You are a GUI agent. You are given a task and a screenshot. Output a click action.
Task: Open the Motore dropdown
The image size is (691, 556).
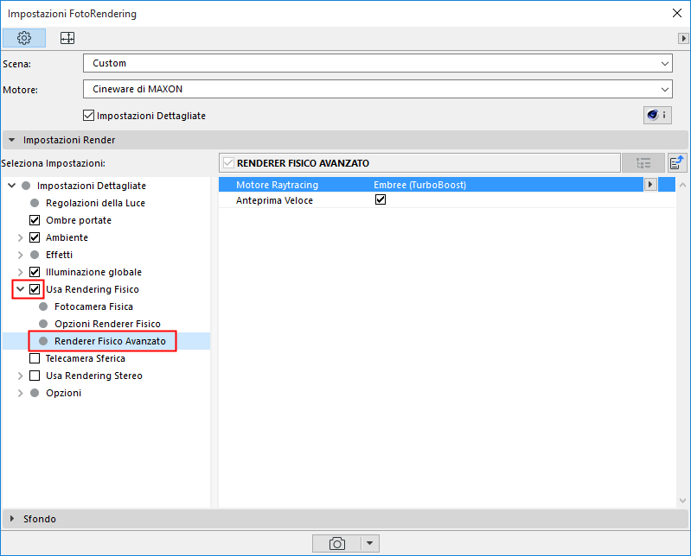point(378,89)
